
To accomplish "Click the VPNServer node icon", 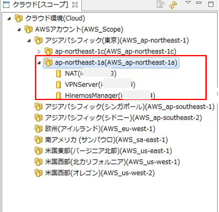I will [58, 85].
